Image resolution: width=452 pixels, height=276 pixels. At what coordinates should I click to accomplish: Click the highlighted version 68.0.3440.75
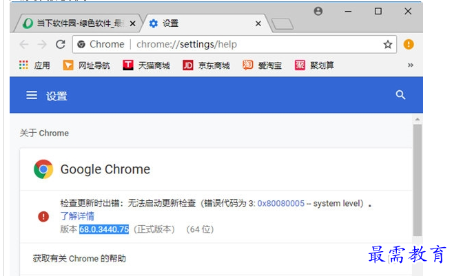[104, 229]
